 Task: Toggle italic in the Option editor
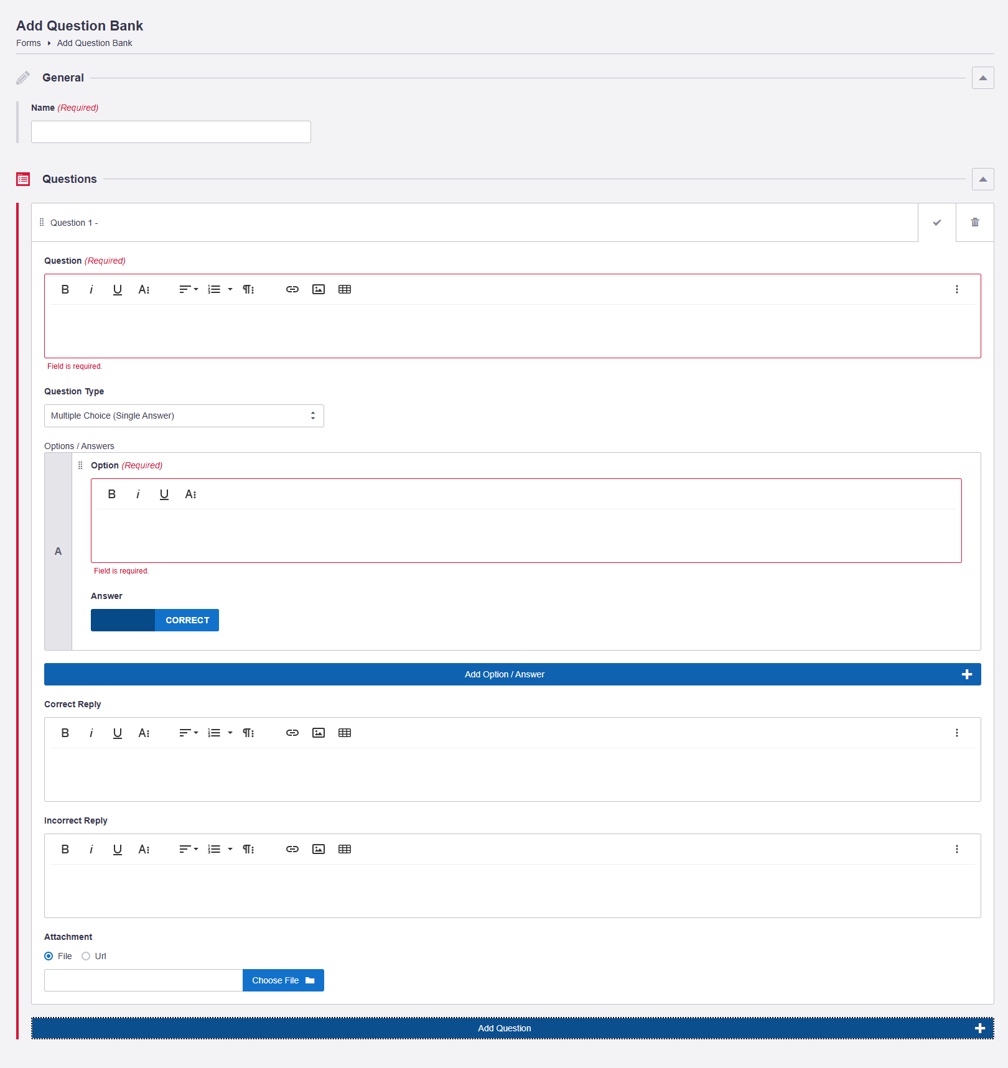point(138,494)
